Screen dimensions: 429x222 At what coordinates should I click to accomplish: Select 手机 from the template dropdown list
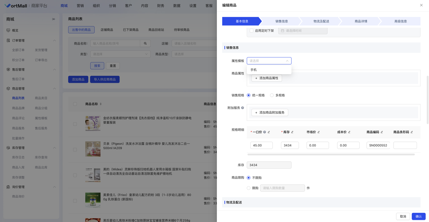(254, 70)
